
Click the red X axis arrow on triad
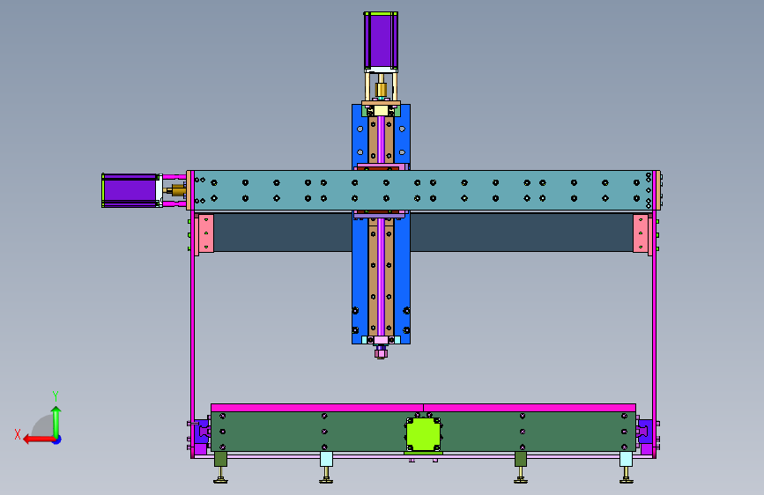(x=38, y=440)
